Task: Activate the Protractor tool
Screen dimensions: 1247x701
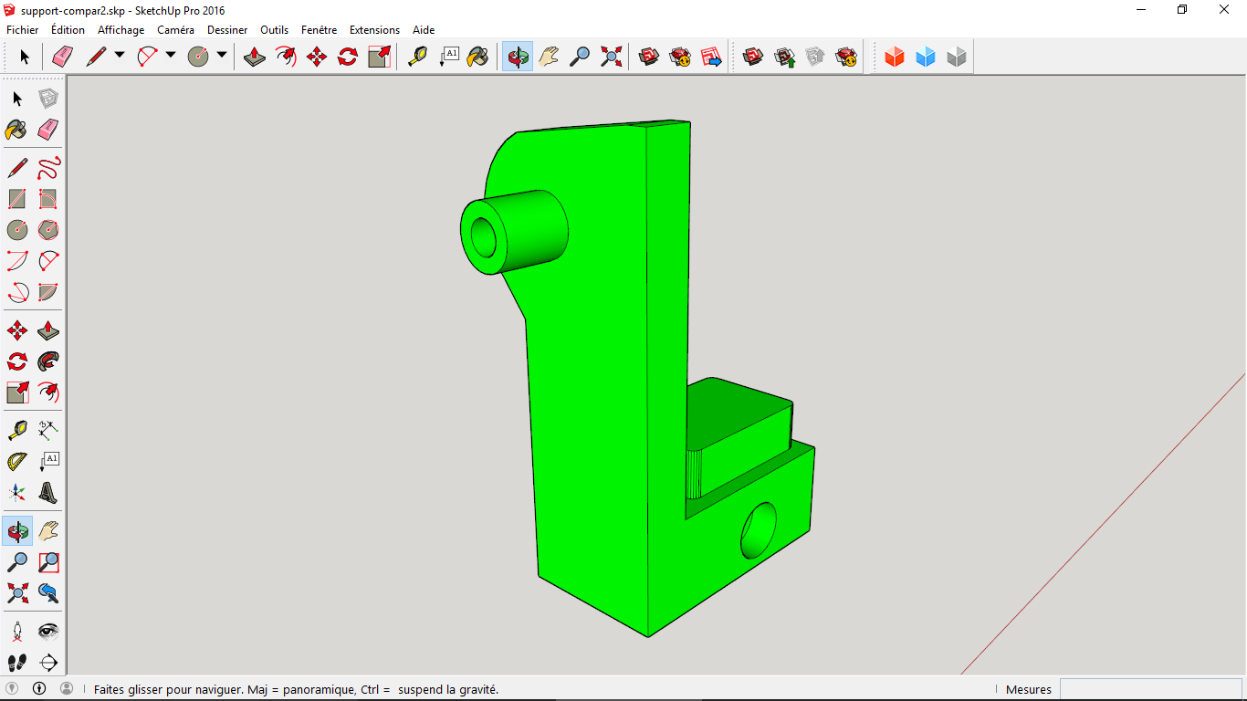Action: pyautogui.click(x=17, y=461)
